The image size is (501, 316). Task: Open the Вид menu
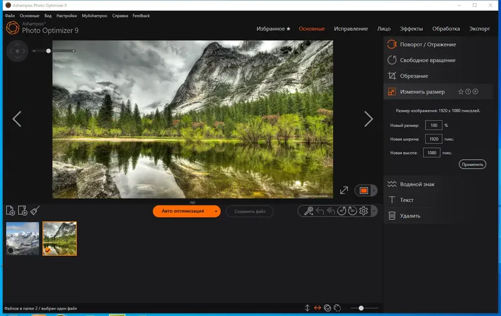48,16
